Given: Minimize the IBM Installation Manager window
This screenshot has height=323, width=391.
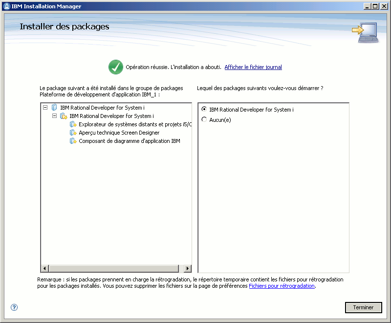Looking at the screenshot, I should click(367, 6).
